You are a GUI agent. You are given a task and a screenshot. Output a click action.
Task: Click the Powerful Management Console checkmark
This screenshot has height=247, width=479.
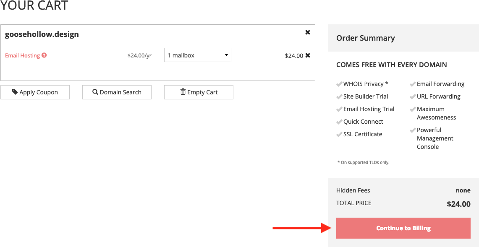coord(412,130)
